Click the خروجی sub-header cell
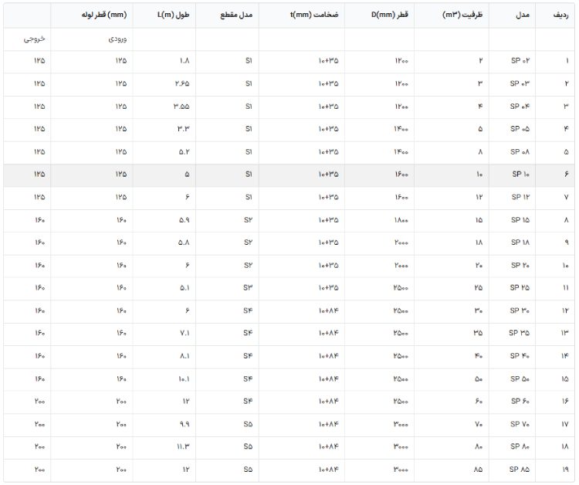This screenshot has width=579, height=485. 27,39
